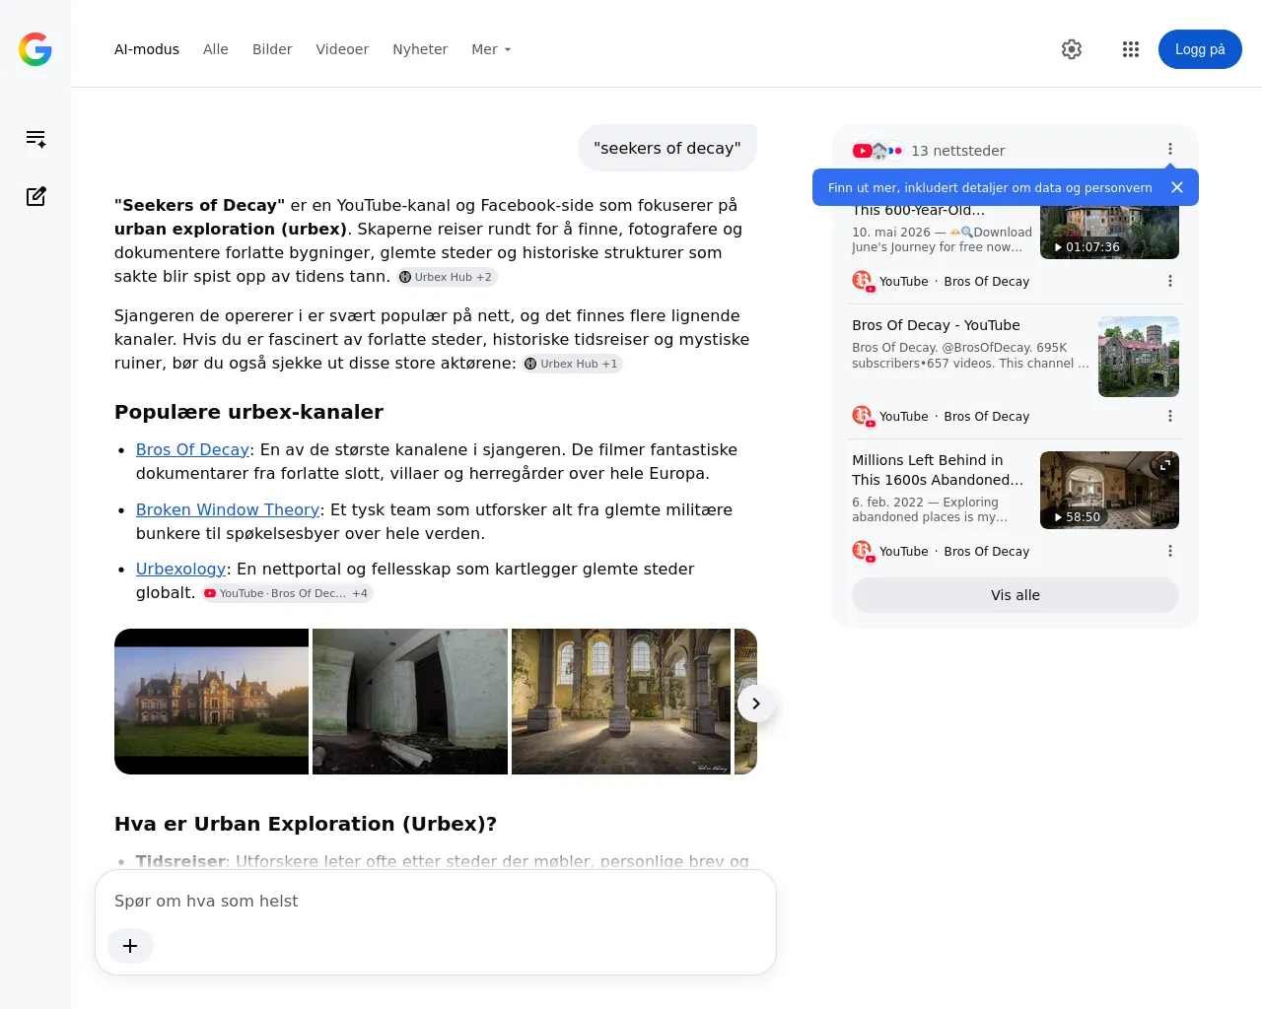
Task: Play the 01:07:36 video thumbnail
Action: tap(1109, 233)
